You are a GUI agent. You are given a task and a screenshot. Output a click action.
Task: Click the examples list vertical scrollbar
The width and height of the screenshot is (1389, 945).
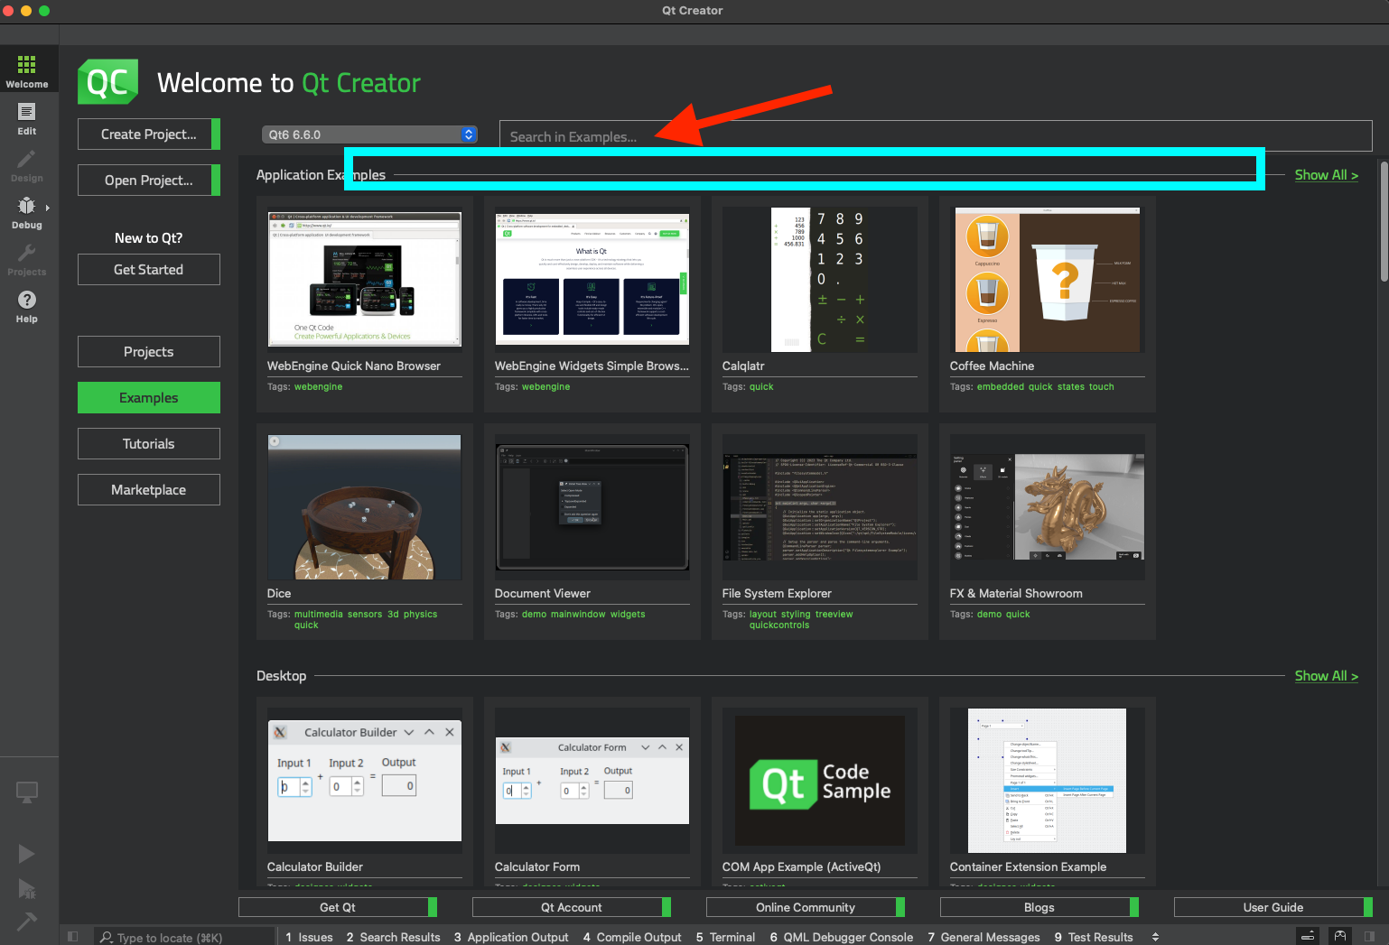point(1384,221)
